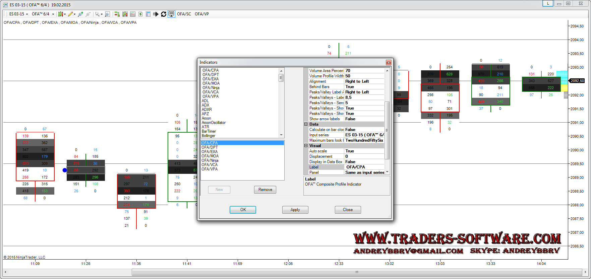The image size is (591, 279).
Task: Click the horizontal chart scrollbar thumb
Action: [x=357, y=272]
